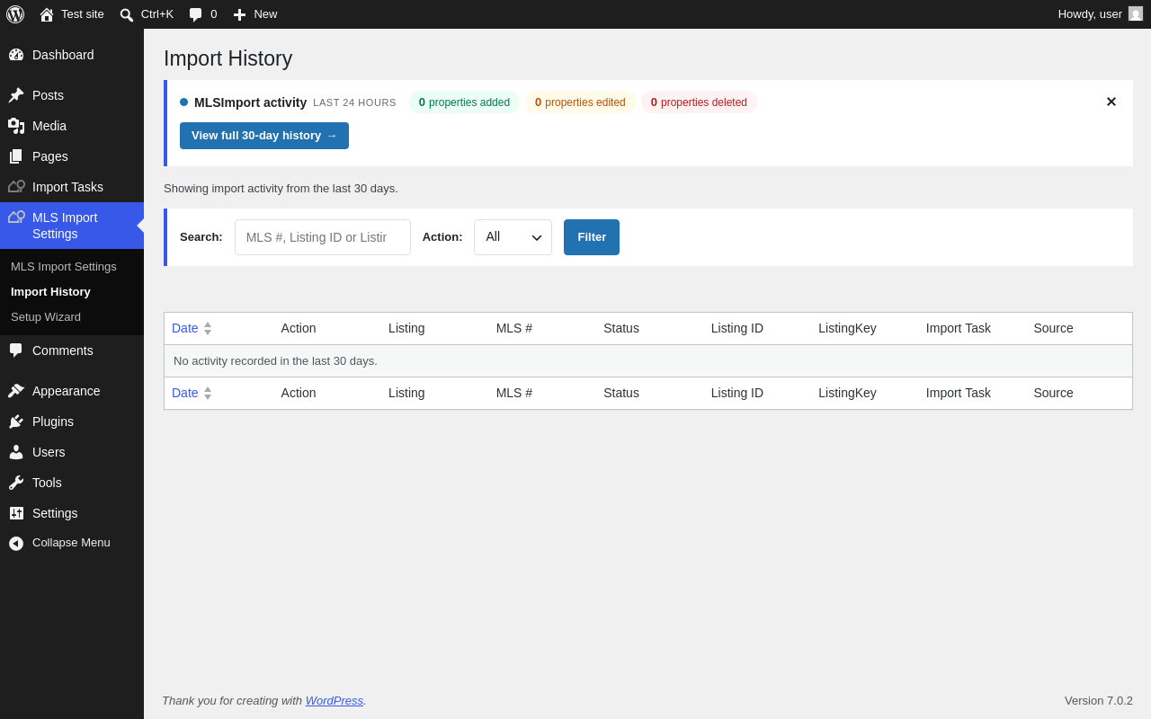Click the 0 properties deleted badge
1151x719 pixels.
tap(699, 102)
